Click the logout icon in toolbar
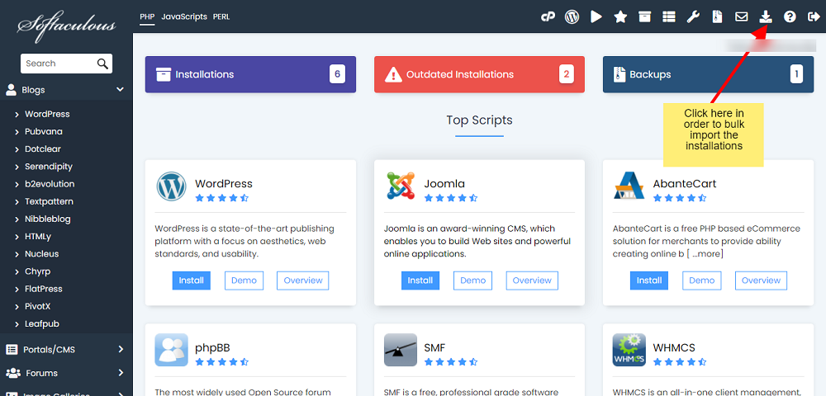The width and height of the screenshot is (826, 396). click(x=814, y=16)
